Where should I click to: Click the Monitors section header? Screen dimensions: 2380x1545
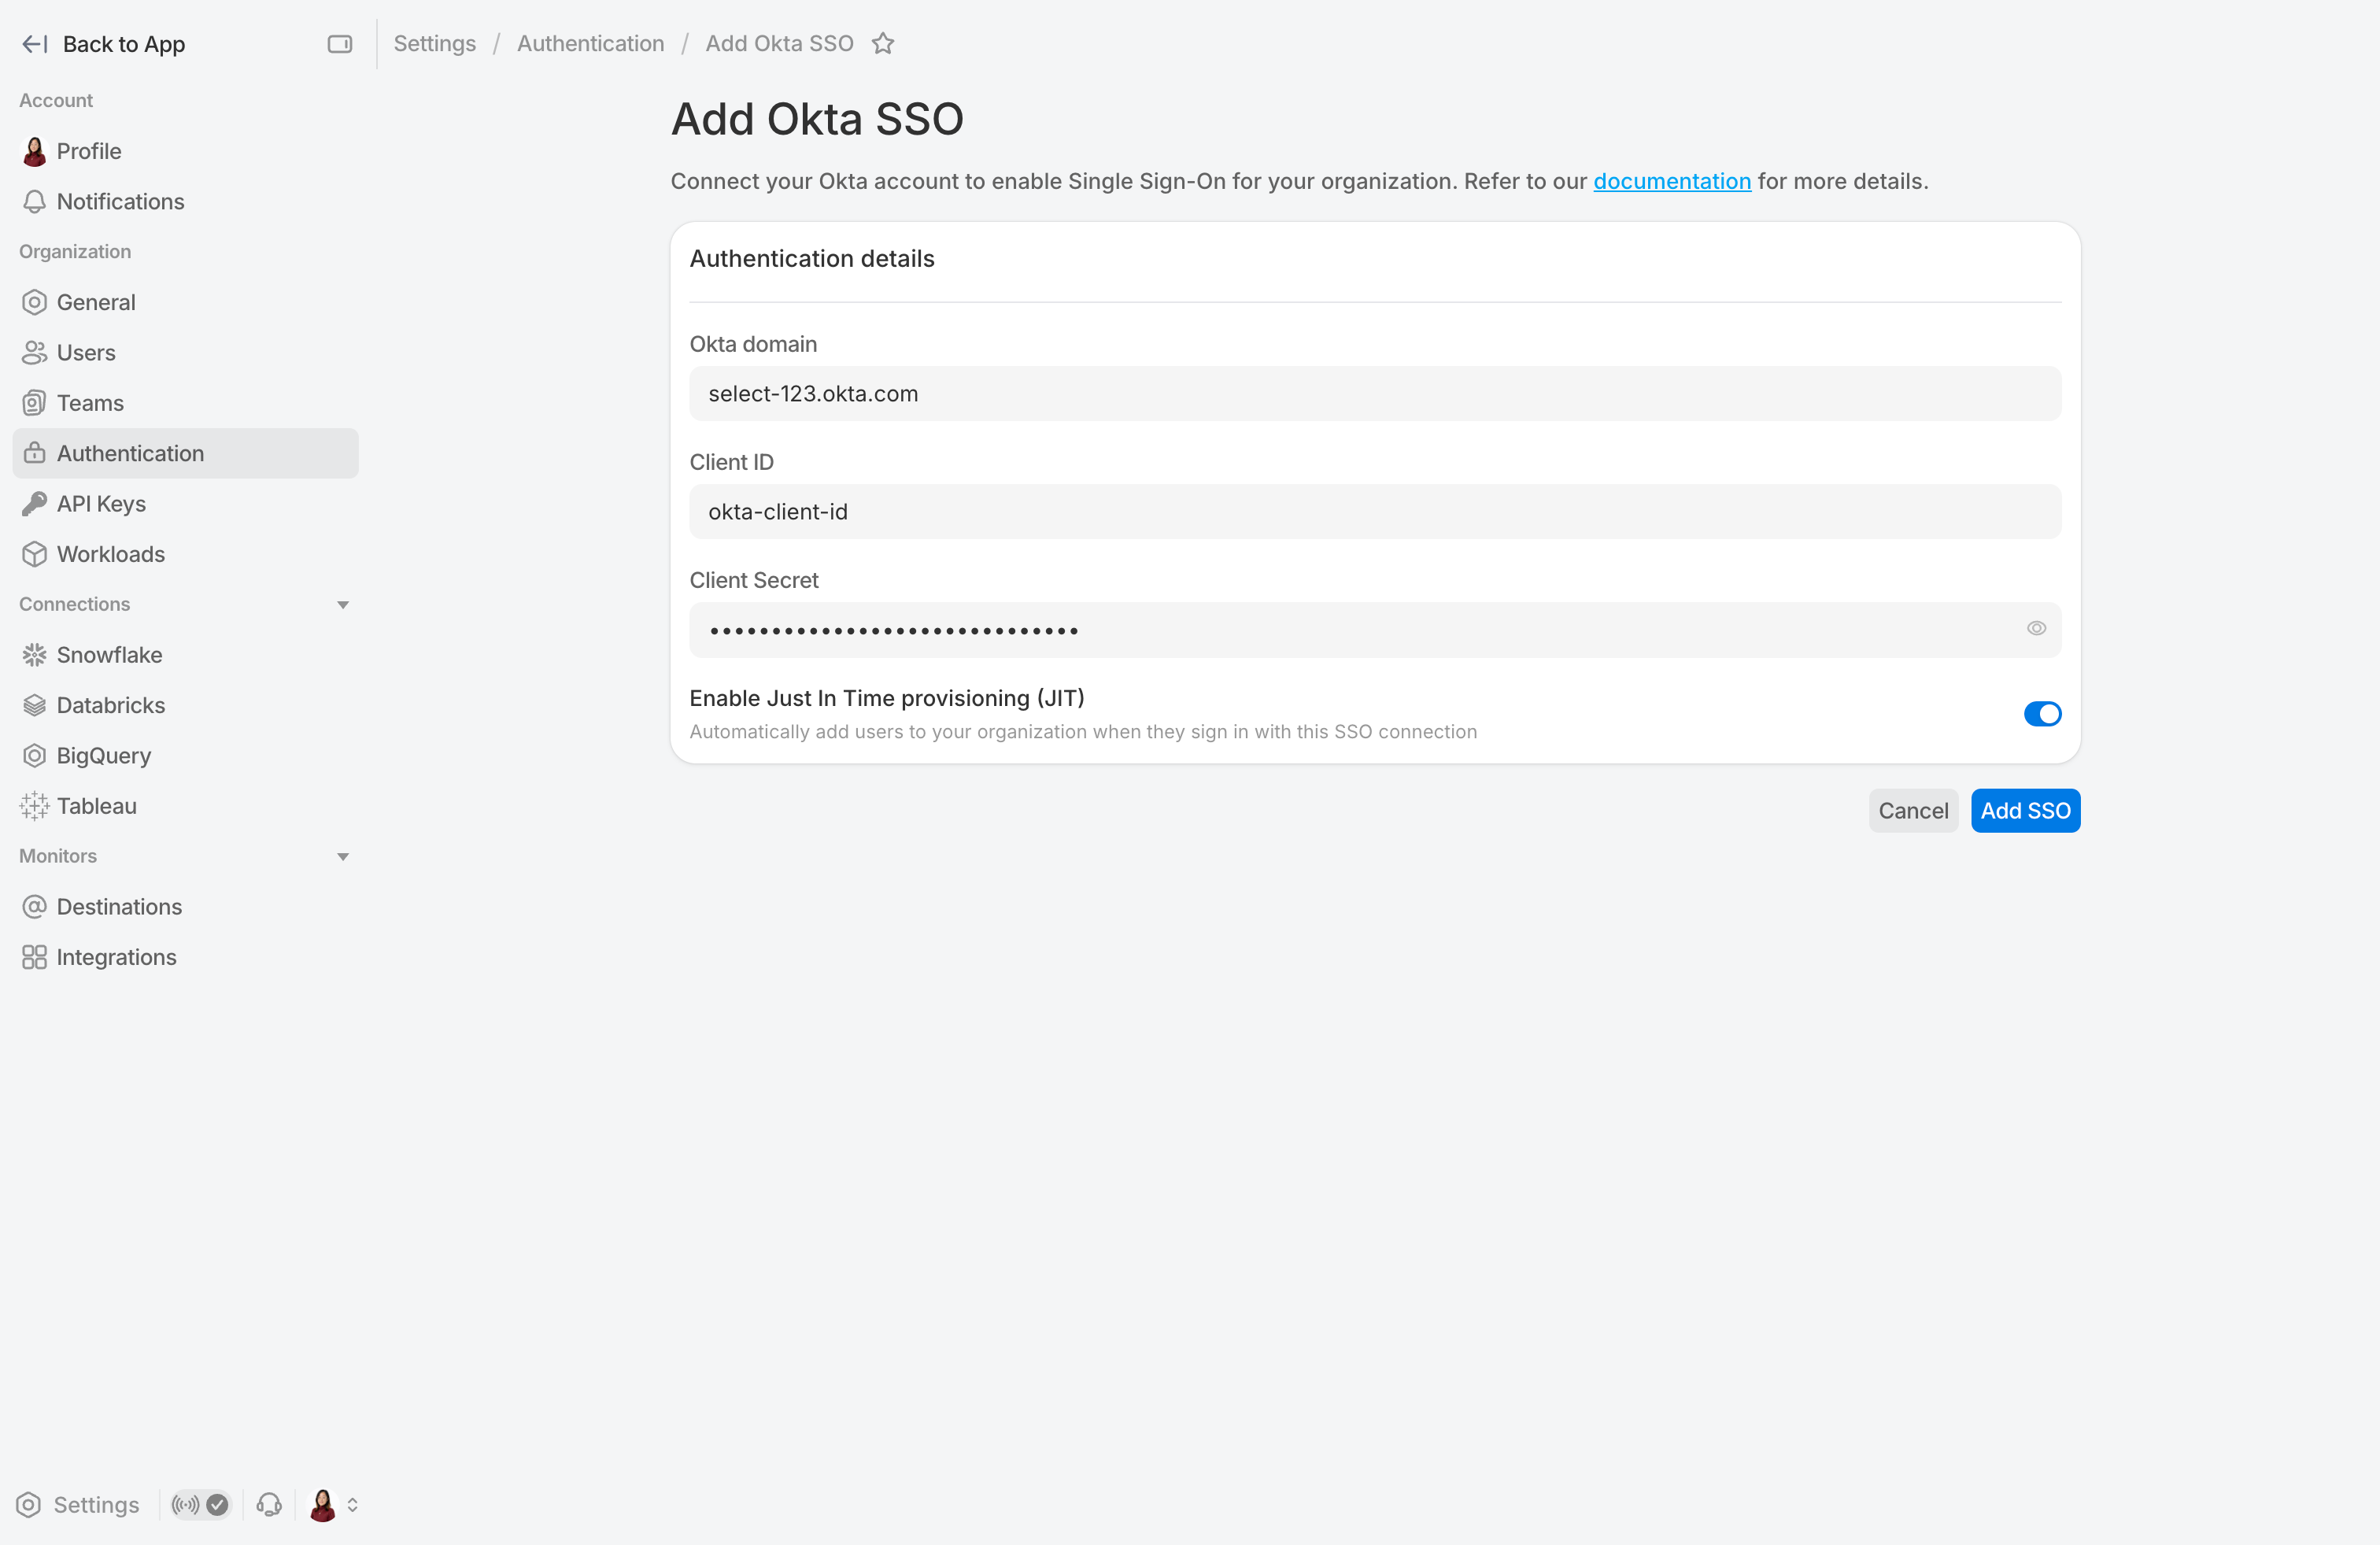[x=58, y=857]
